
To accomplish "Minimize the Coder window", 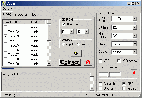I will coord(129,3).
